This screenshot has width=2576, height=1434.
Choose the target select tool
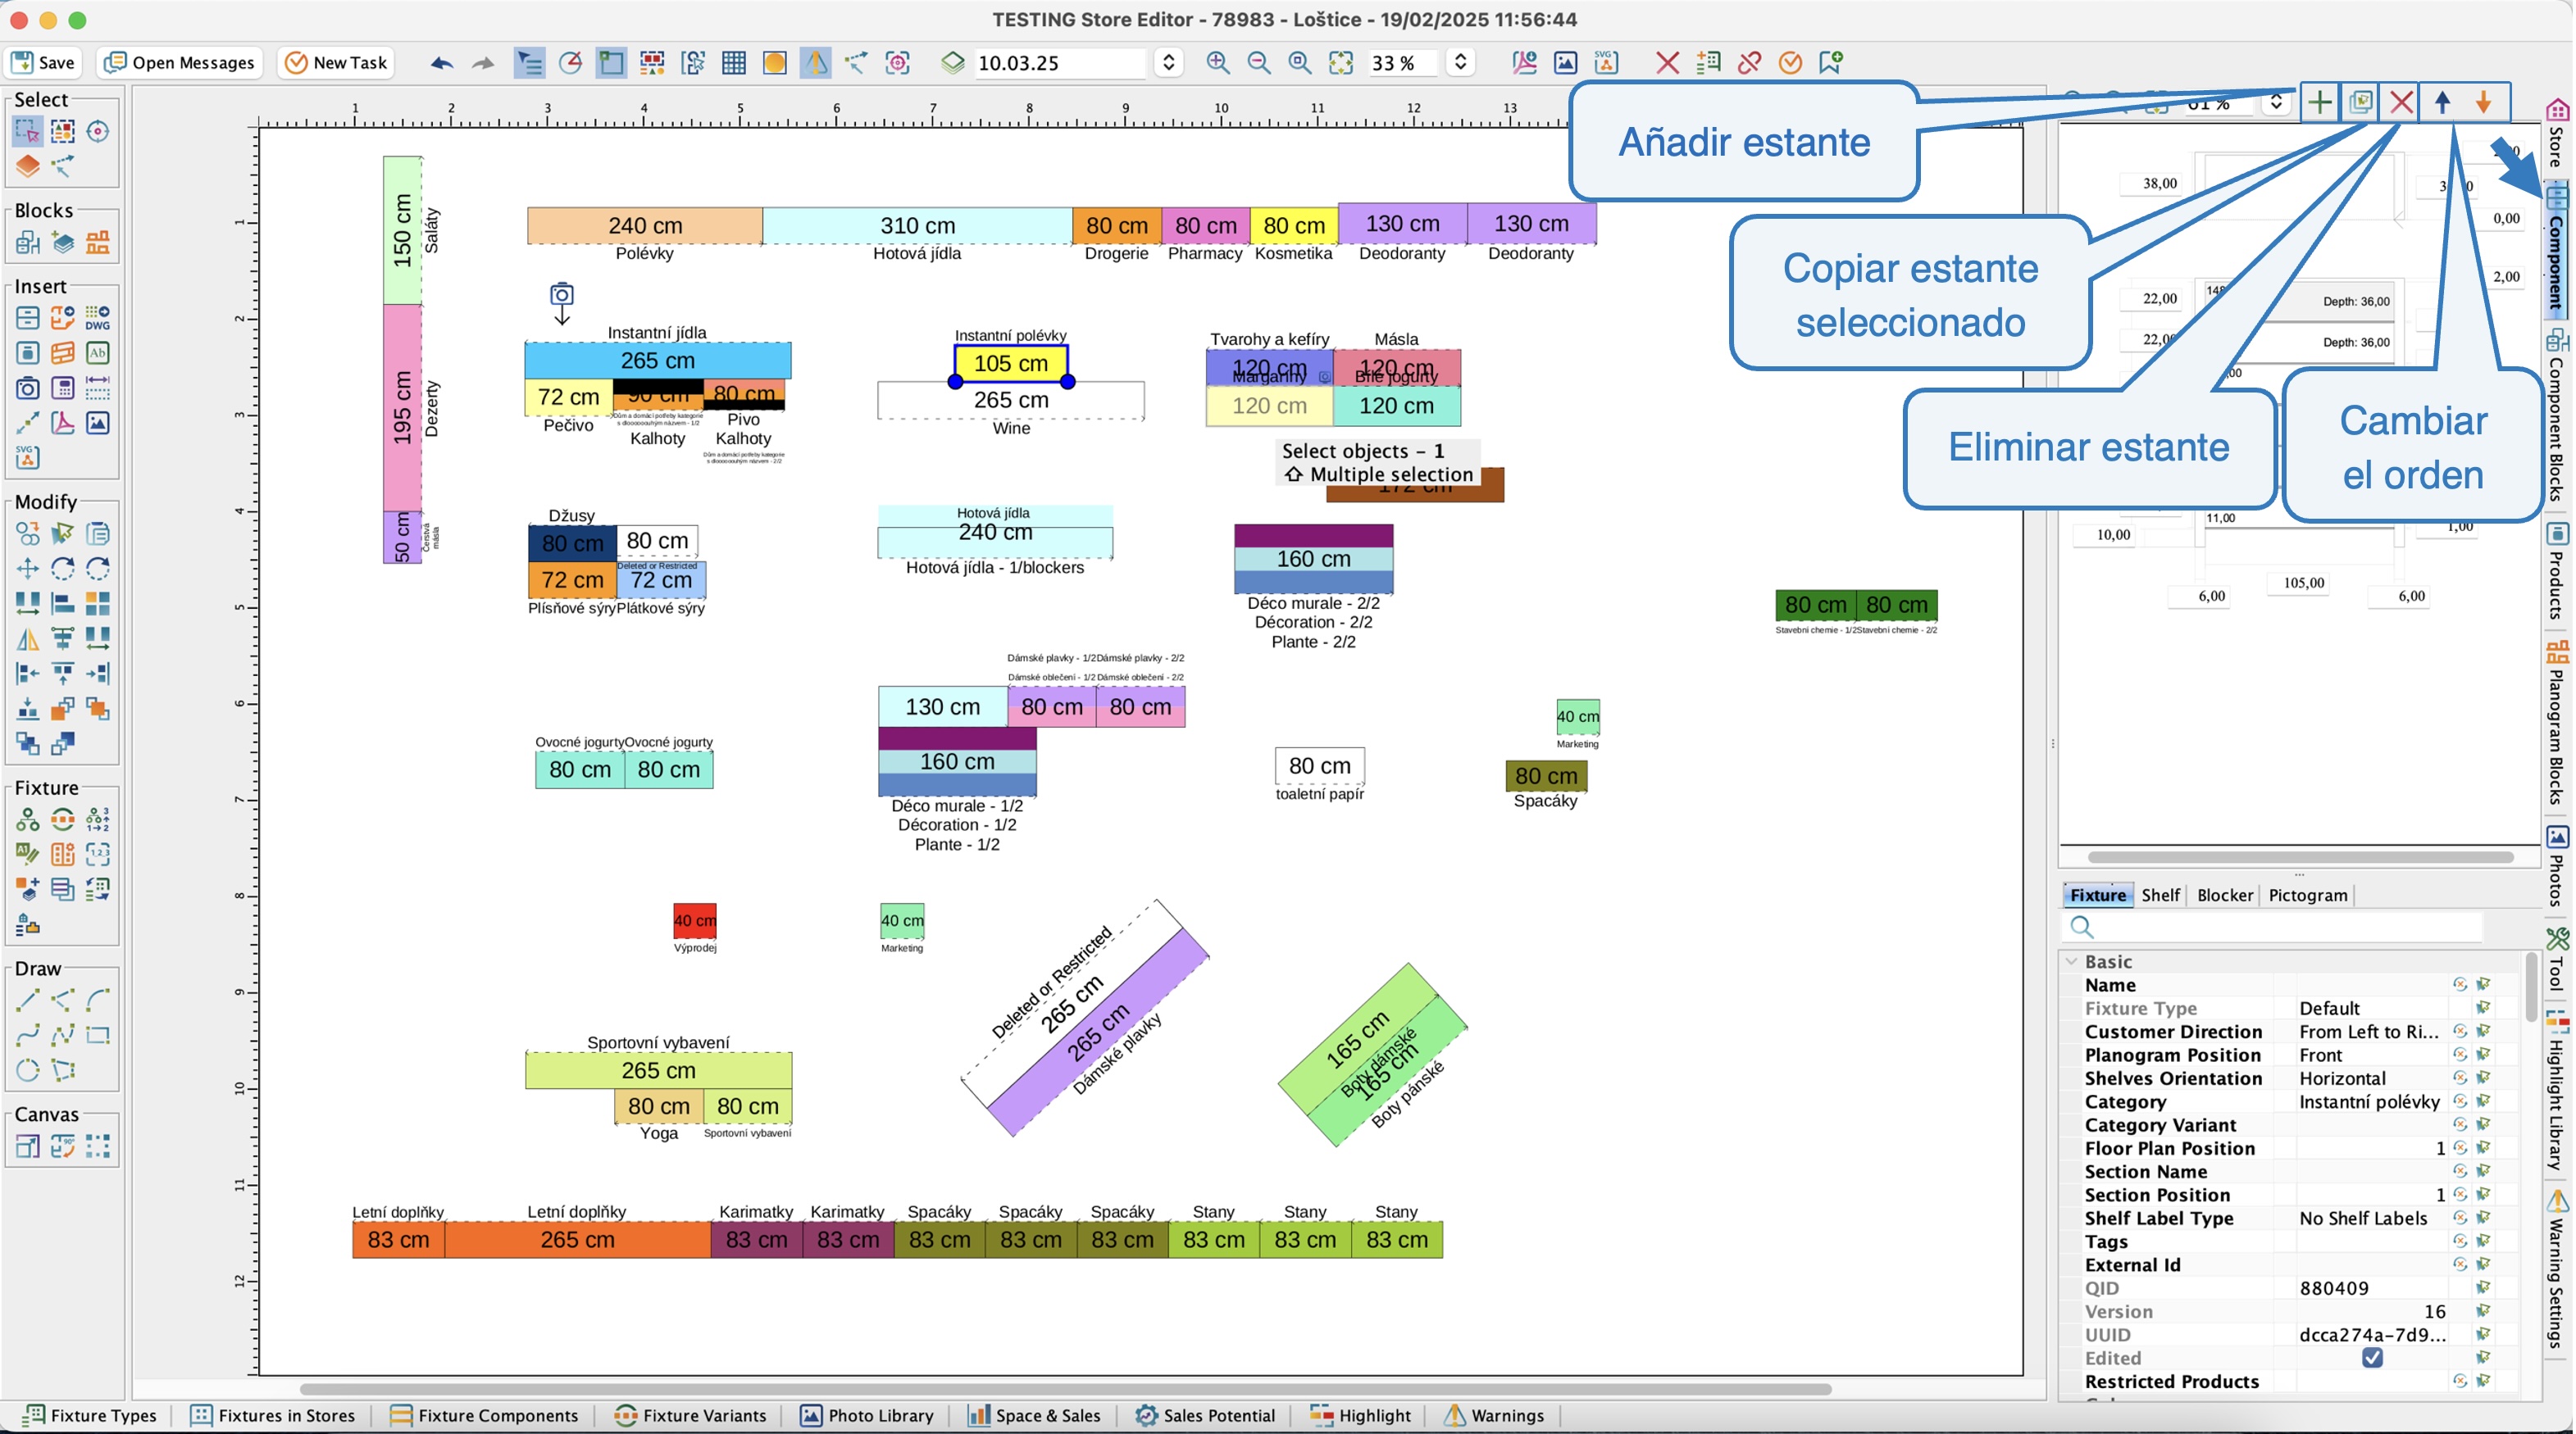[x=98, y=131]
